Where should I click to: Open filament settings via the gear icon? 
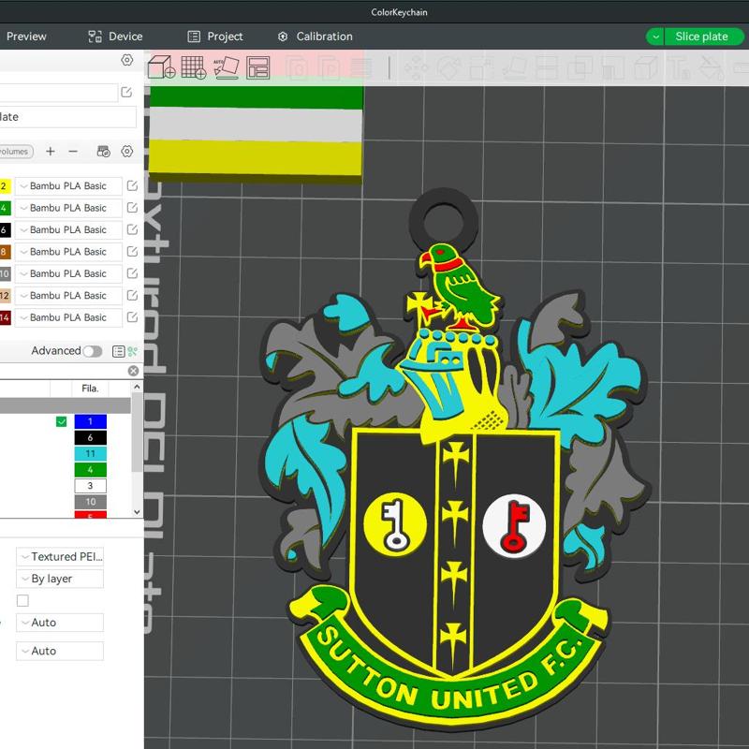coord(126,152)
